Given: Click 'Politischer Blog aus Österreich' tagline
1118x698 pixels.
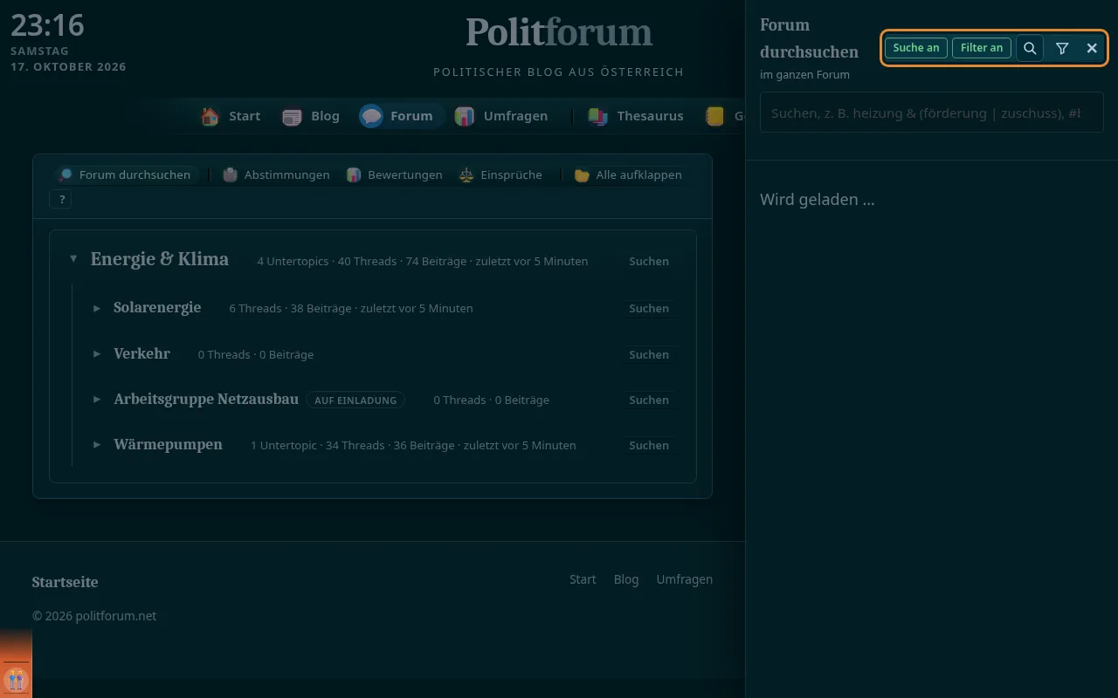Looking at the screenshot, I should 559,72.
